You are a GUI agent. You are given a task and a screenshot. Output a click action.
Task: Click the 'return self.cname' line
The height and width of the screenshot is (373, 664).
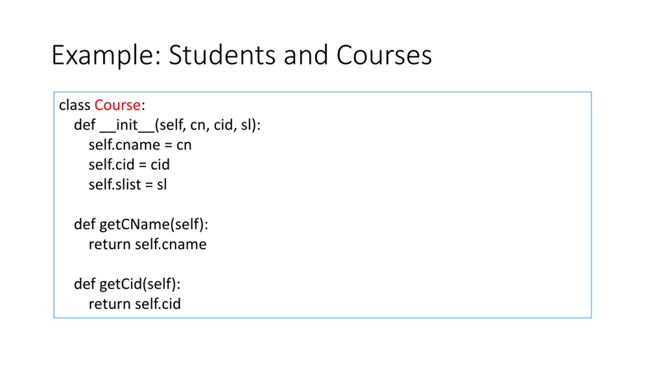click(x=148, y=244)
